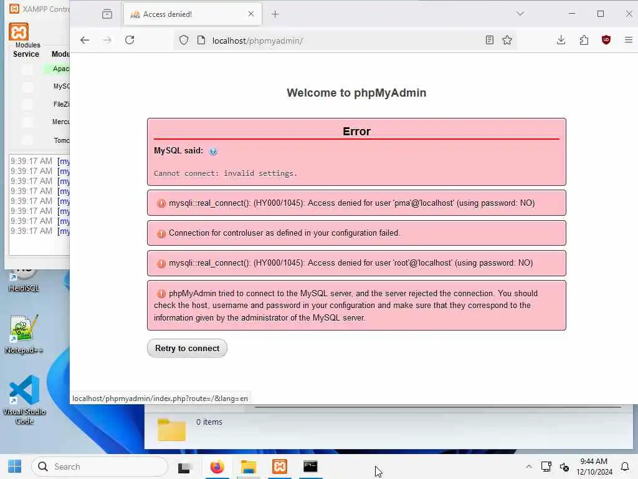Screen dimensions: 638x479
Task: Expand list all tabs chevron
Action: coord(520,14)
